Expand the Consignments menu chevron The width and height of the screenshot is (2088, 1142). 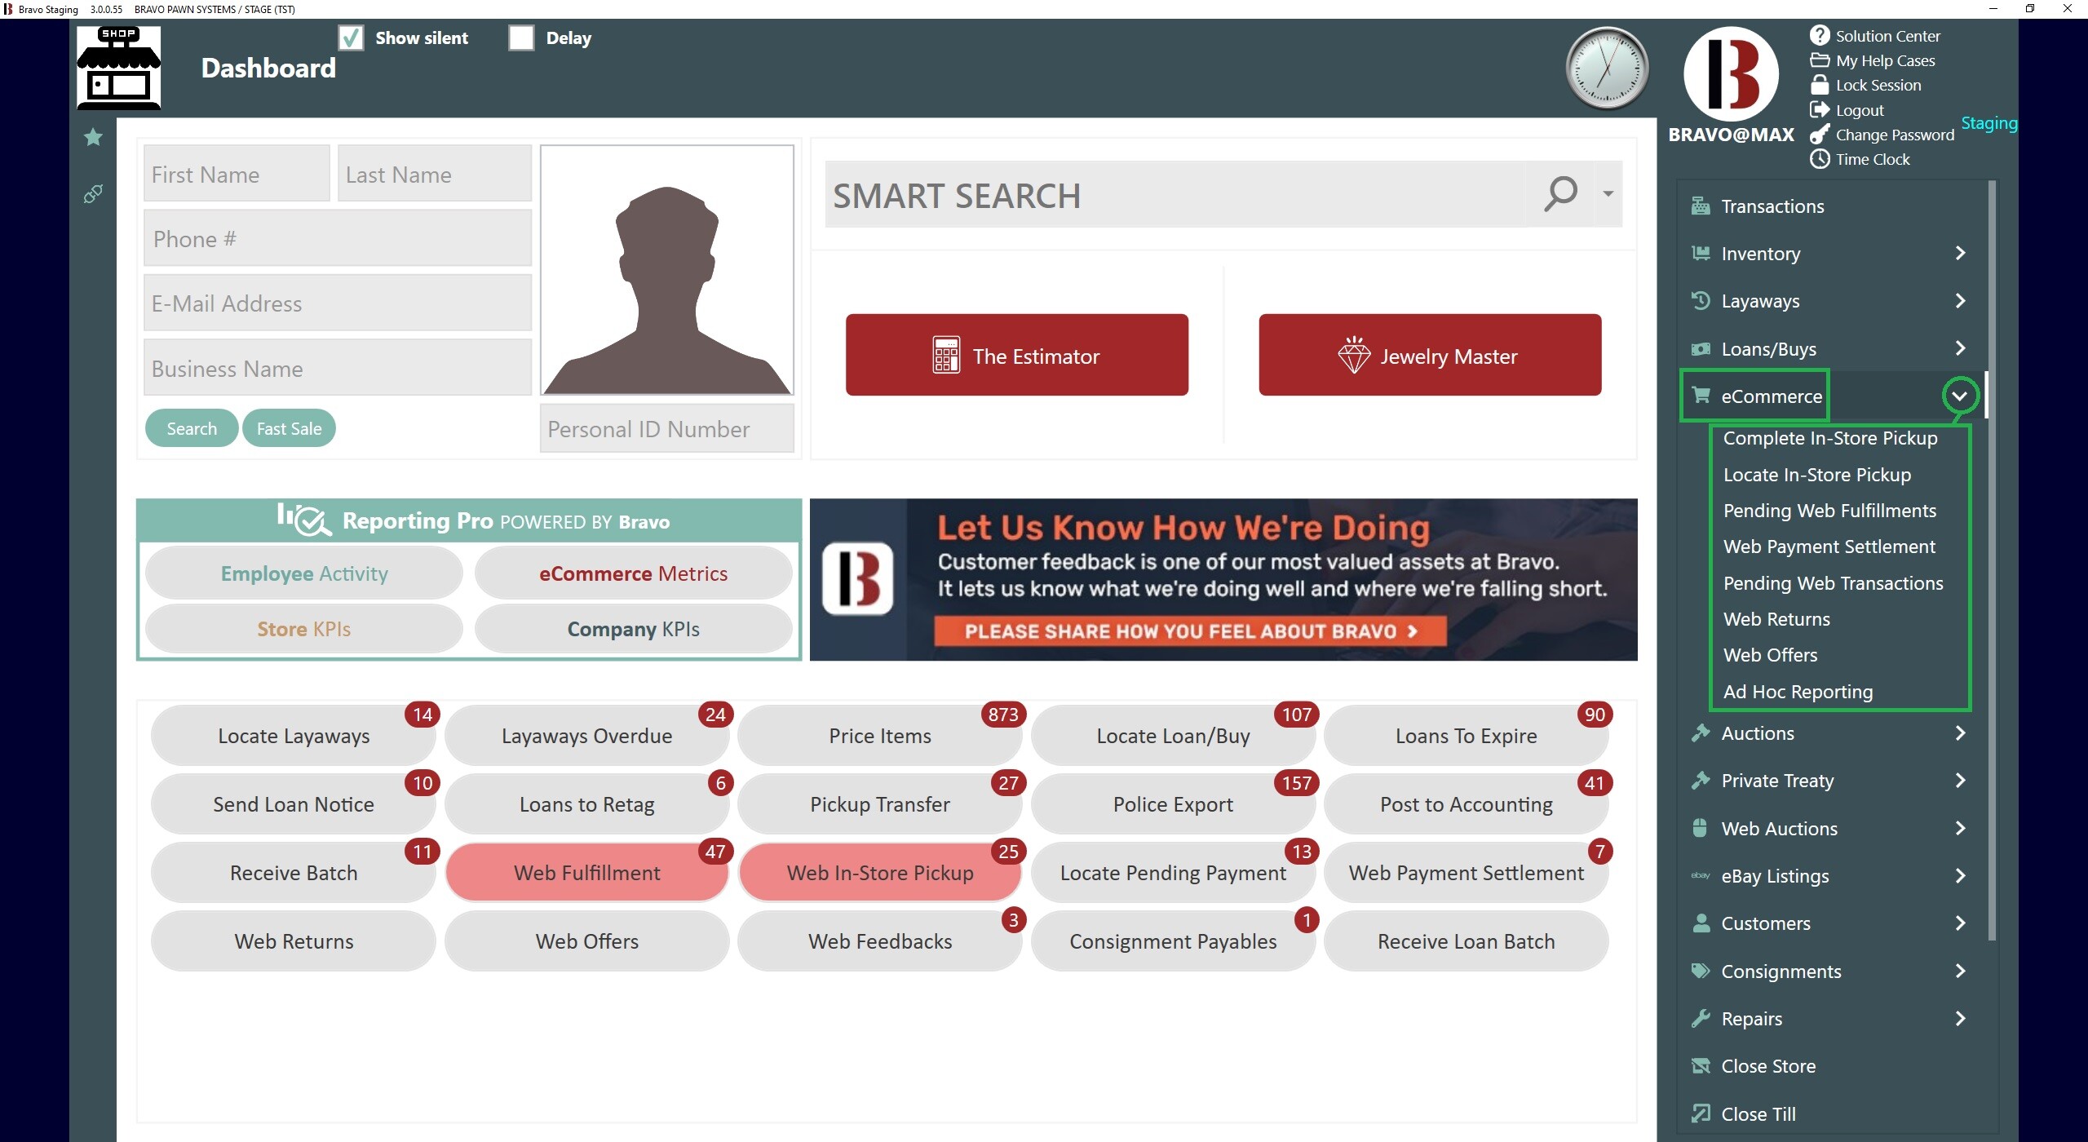click(x=1960, y=971)
